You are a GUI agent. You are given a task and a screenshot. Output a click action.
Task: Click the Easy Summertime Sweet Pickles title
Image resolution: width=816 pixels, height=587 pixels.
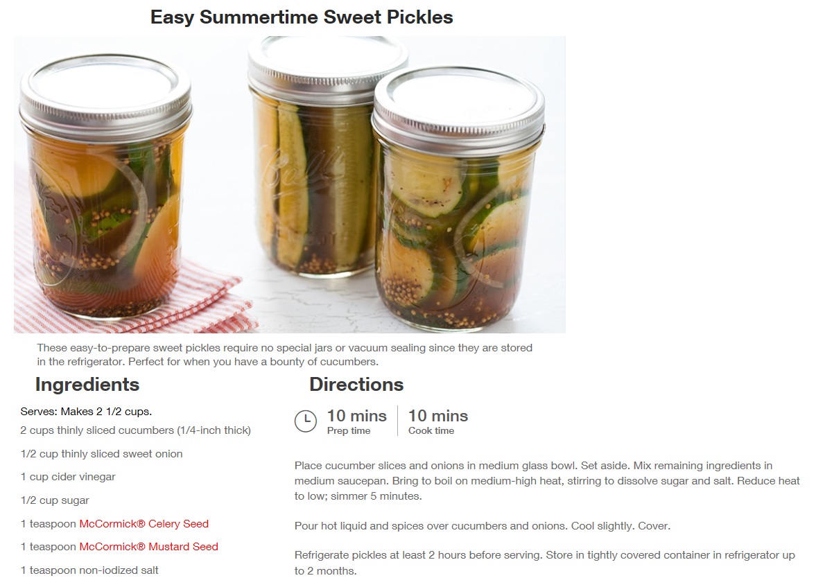pyautogui.click(x=302, y=17)
